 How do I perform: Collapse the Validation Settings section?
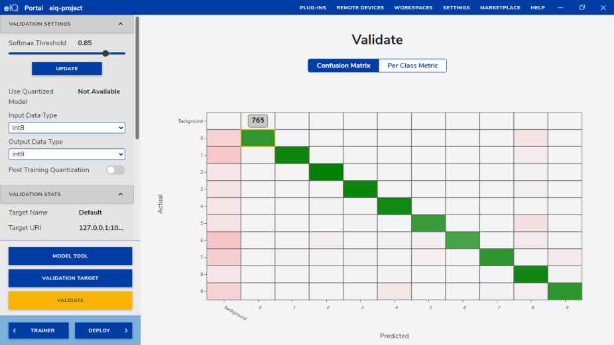[x=120, y=24]
